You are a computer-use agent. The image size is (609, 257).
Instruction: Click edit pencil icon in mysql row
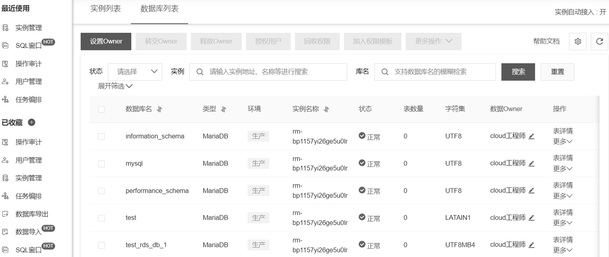pos(531,164)
